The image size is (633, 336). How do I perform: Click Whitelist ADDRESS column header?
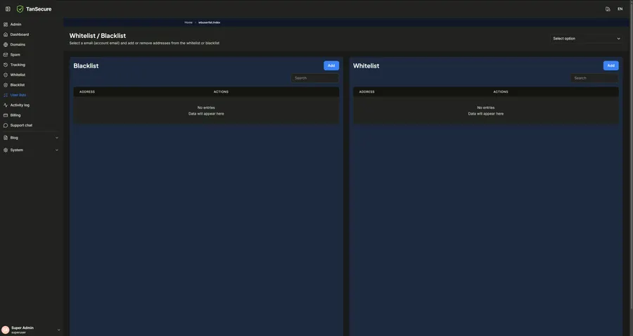coord(367,92)
